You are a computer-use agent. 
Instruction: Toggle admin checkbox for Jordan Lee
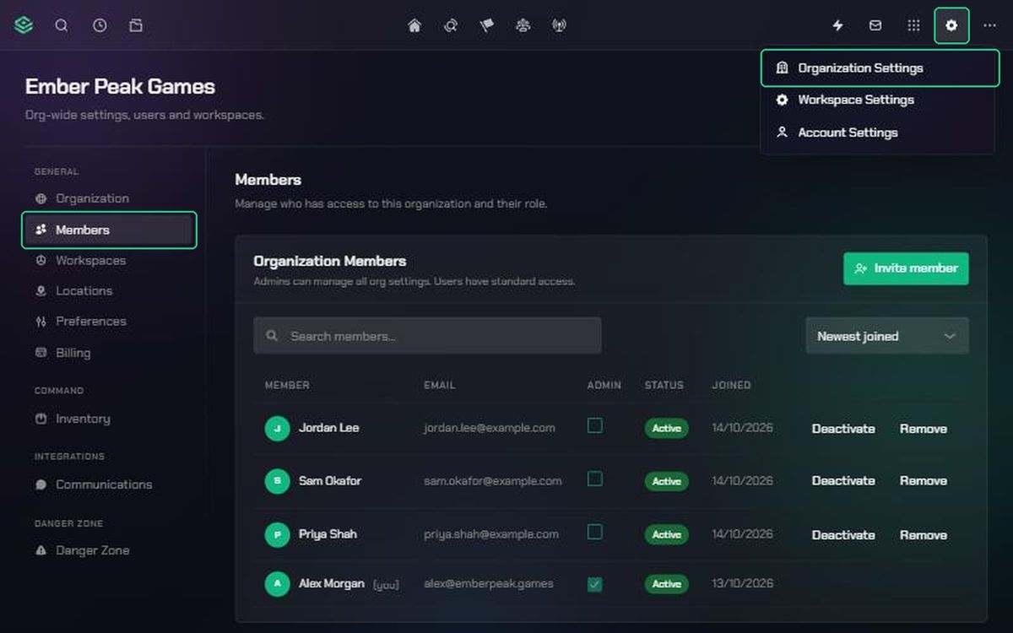tap(595, 426)
